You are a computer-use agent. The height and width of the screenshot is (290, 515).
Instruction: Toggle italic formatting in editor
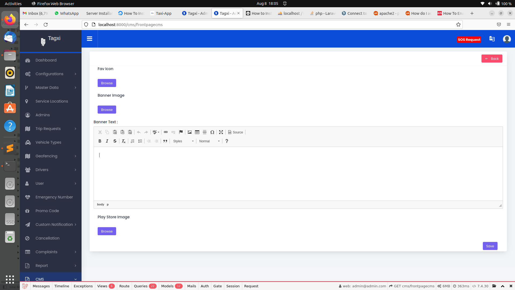pos(107,141)
